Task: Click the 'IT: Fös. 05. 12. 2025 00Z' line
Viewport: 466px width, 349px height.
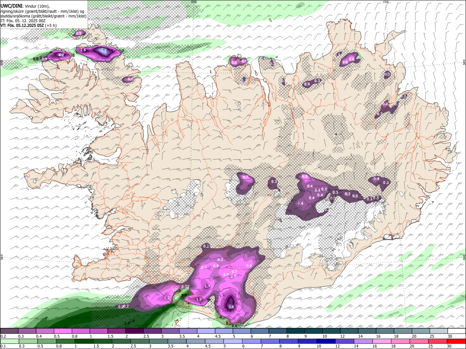Action: (23, 21)
